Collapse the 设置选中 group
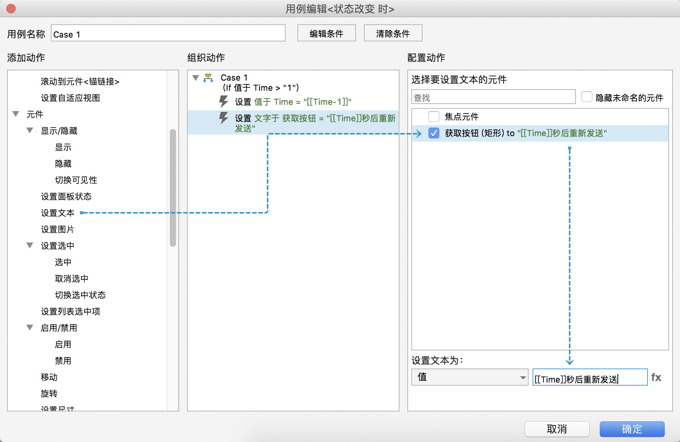Viewport: 680px width, 442px height. pos(30,246)
